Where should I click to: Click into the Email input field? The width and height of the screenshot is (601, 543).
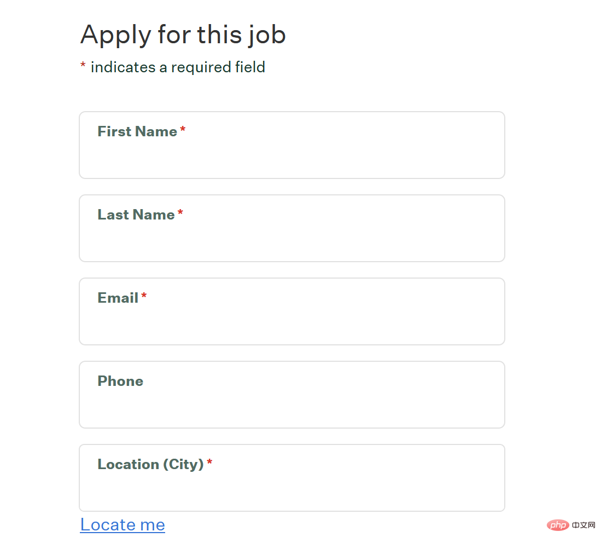291,324
